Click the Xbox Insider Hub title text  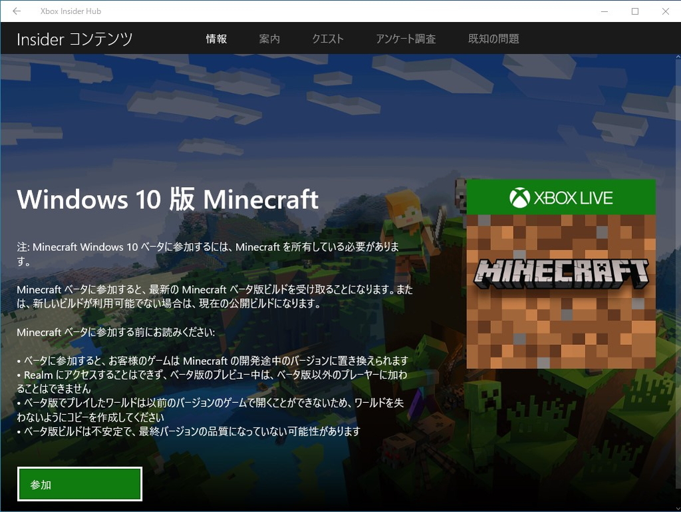tap(70, 11)
